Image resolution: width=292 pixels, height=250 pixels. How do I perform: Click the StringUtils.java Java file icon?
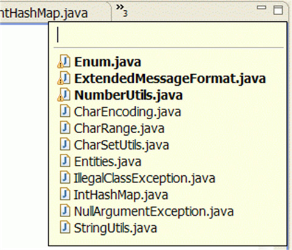65,227
